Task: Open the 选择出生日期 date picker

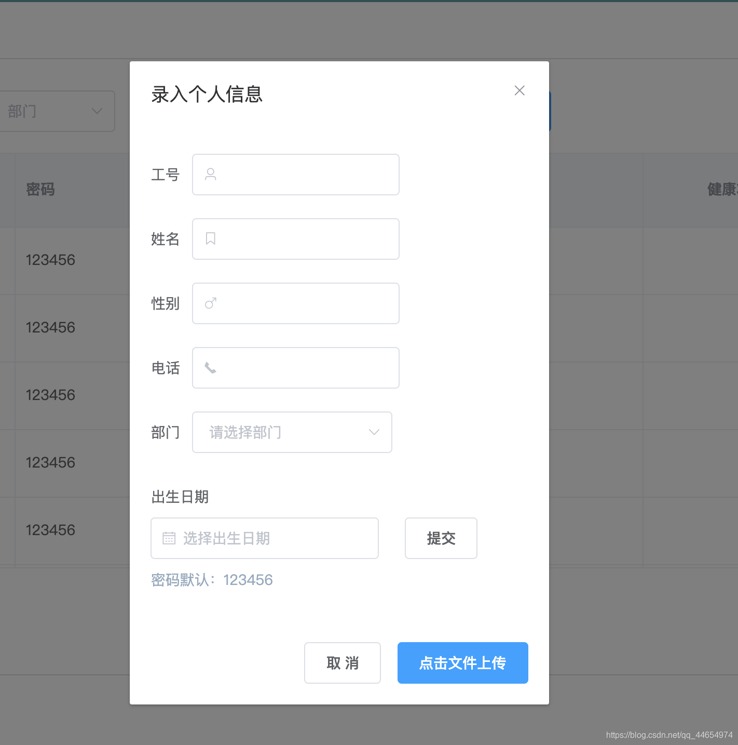Action: [x=265, y=538]
